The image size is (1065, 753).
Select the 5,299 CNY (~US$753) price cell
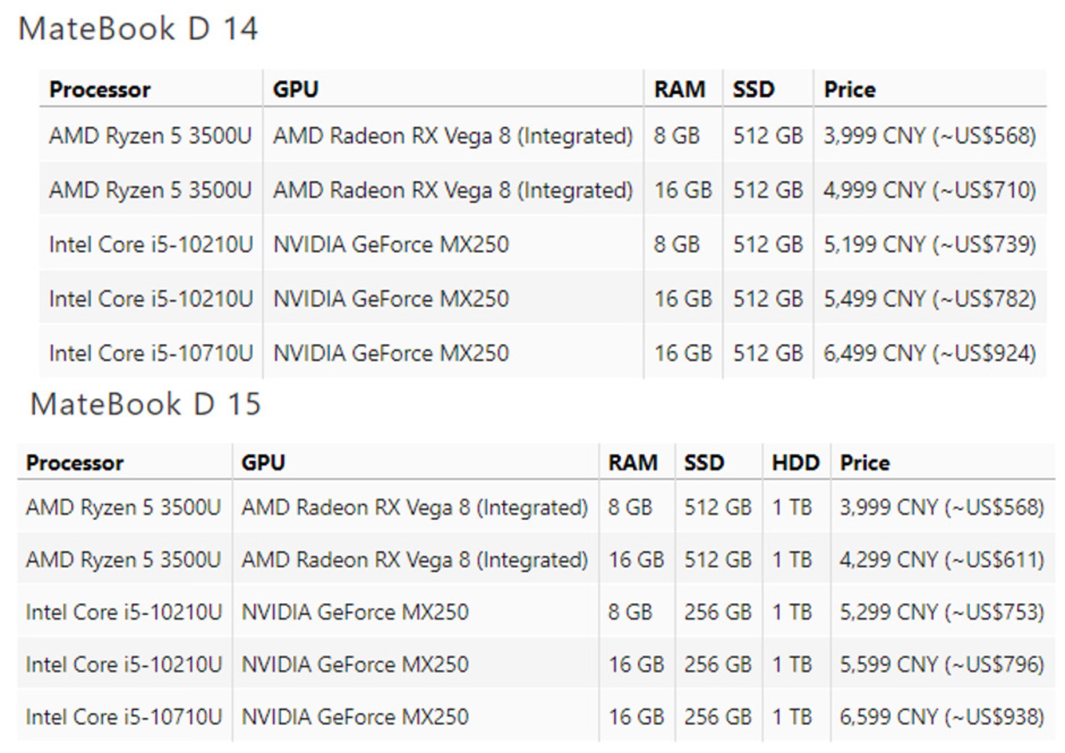point(941,612)
